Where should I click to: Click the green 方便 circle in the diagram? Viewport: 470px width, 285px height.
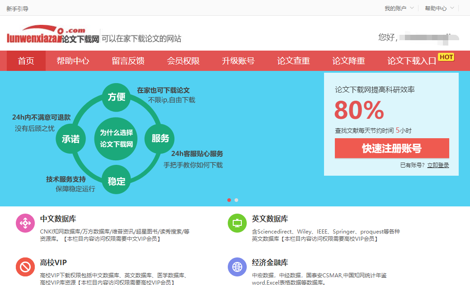pos(116,96)
